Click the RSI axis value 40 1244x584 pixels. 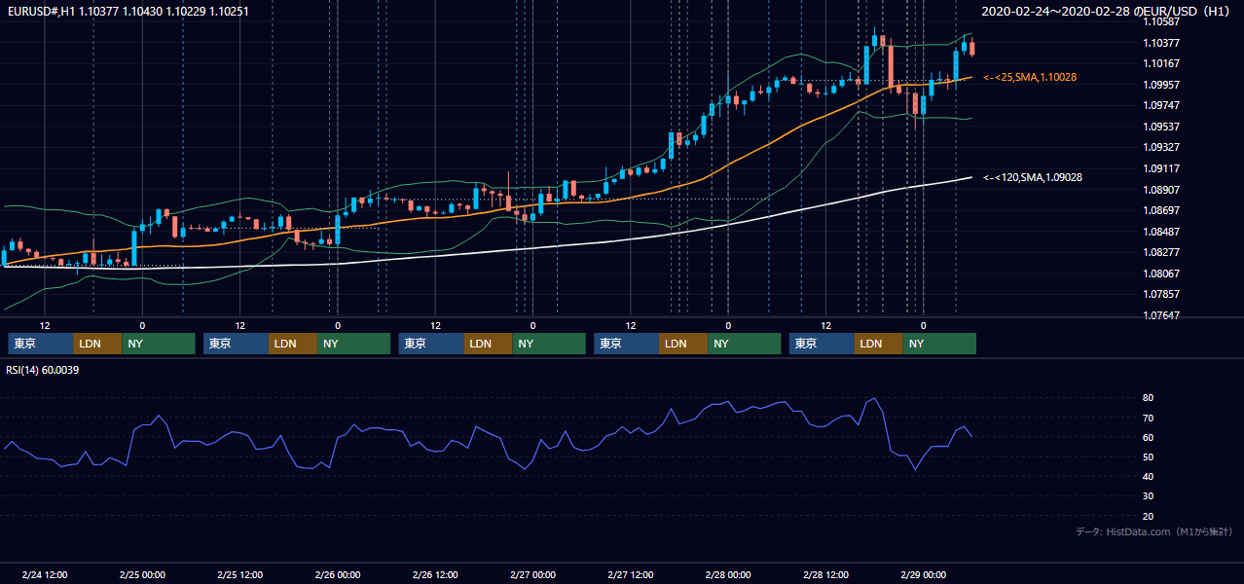tap(1149, 476)
